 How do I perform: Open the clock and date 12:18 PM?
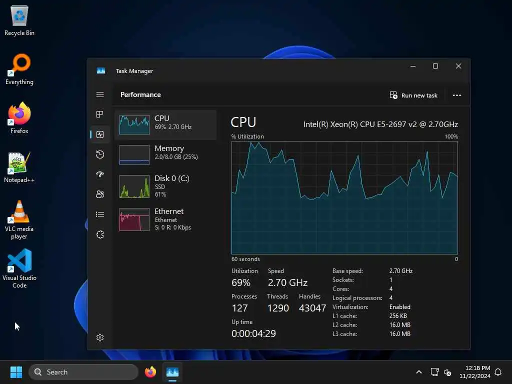(x=475, y=372)
